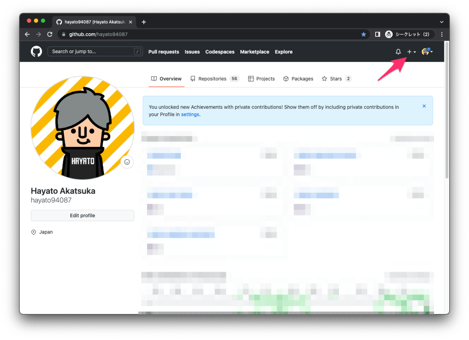Reload the page with the refresh icon
The width and height of the screenshot is (469, 340).
tap(49, 34)
